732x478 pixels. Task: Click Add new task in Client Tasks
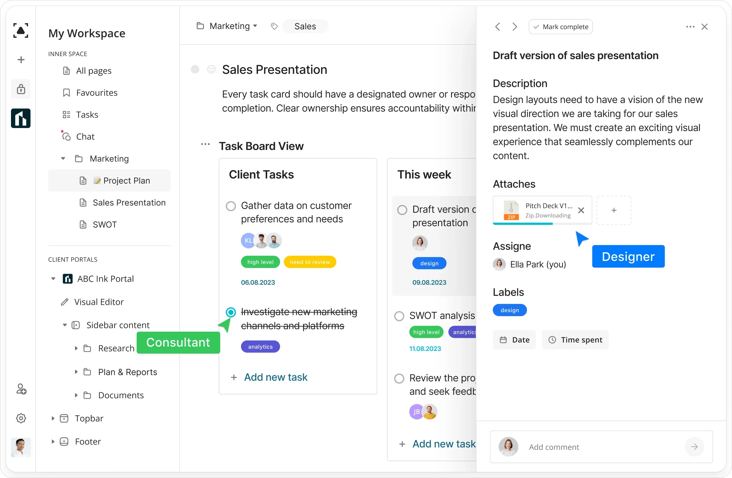[275, 377]
